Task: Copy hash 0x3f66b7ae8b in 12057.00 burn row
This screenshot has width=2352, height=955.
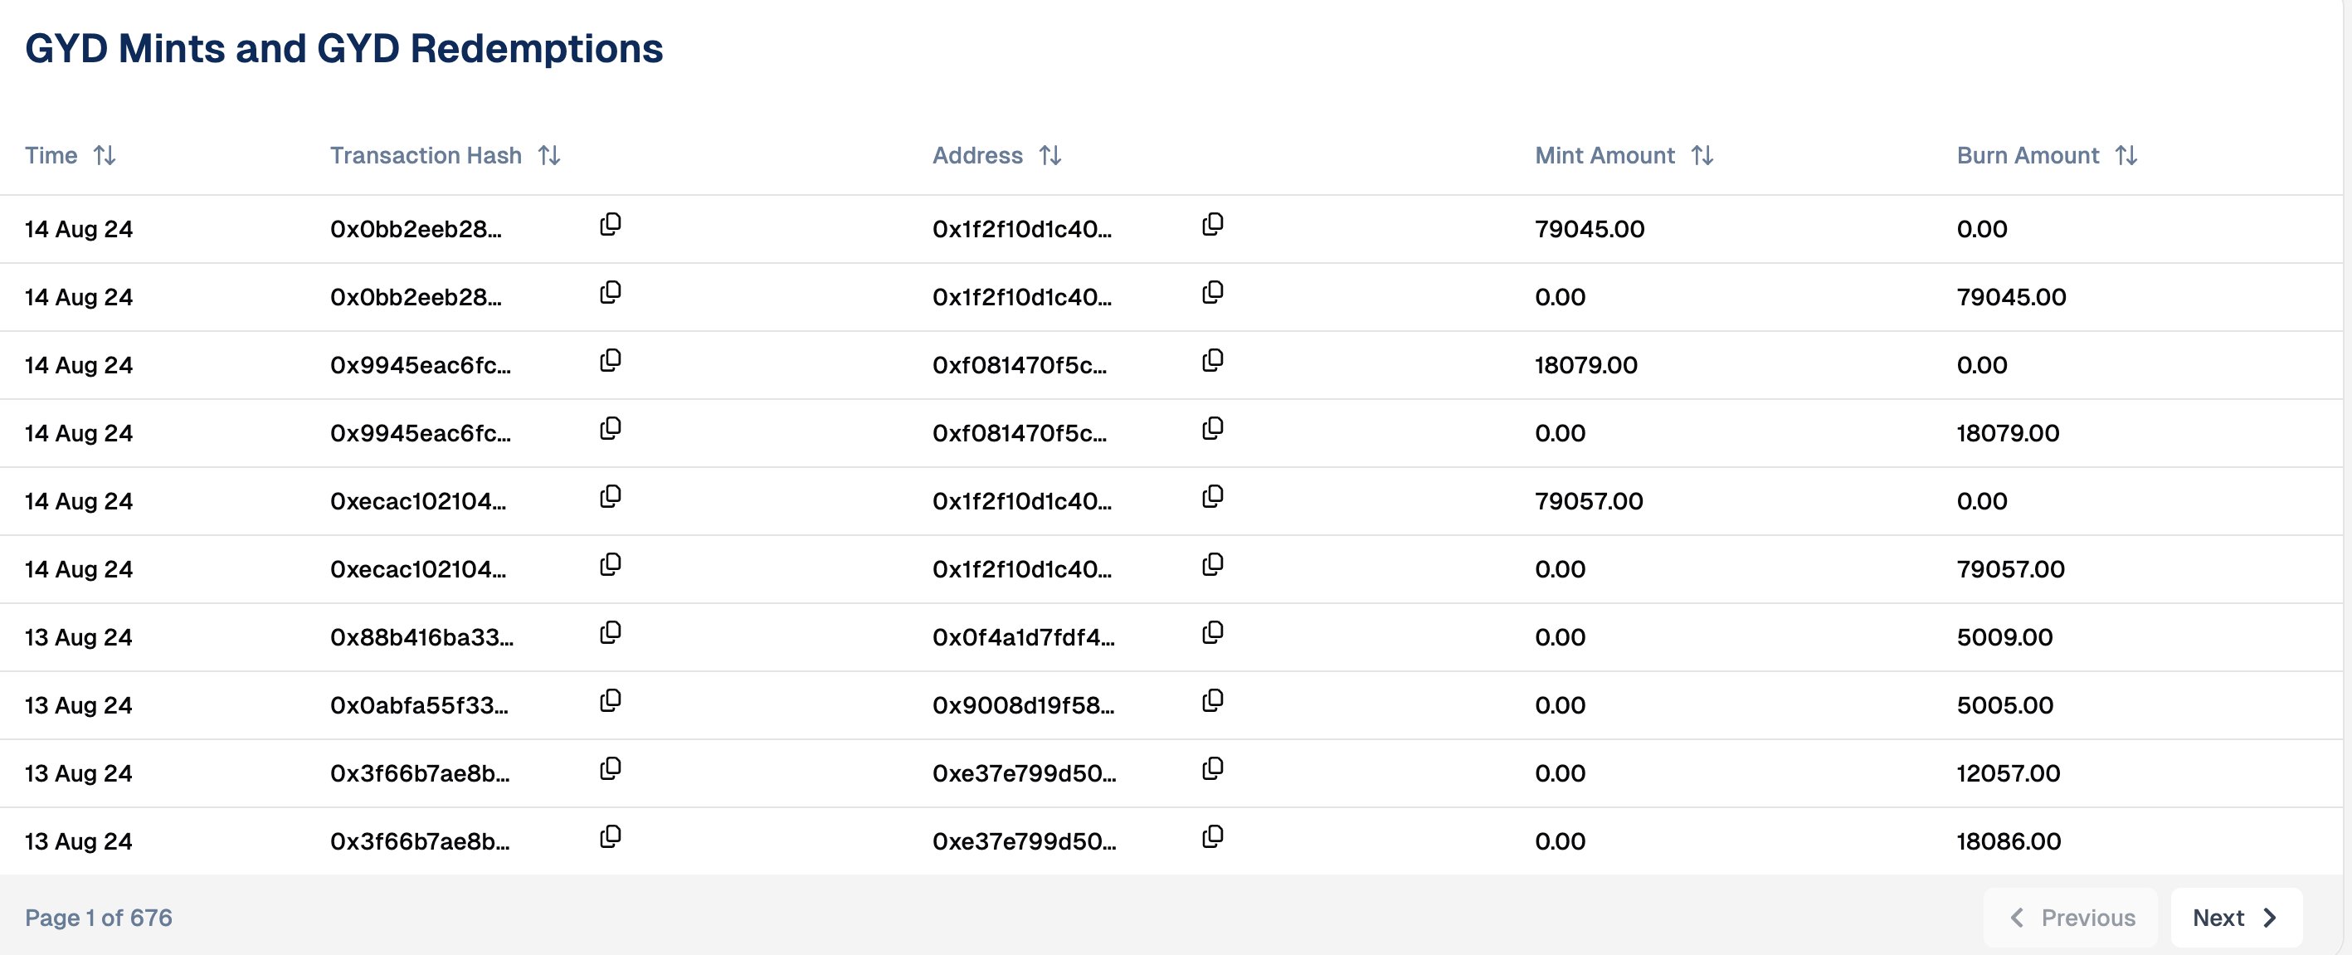Action: pos(610,769)
